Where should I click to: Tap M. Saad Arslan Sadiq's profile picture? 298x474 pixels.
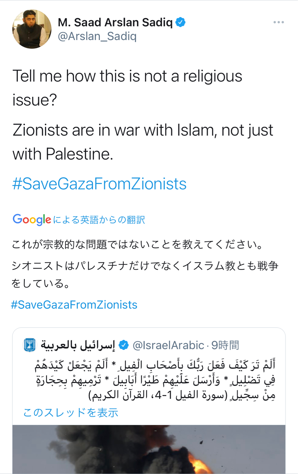coord(32,29)
